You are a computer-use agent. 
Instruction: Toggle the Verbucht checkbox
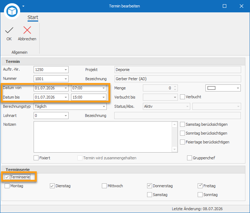point(182,97)
